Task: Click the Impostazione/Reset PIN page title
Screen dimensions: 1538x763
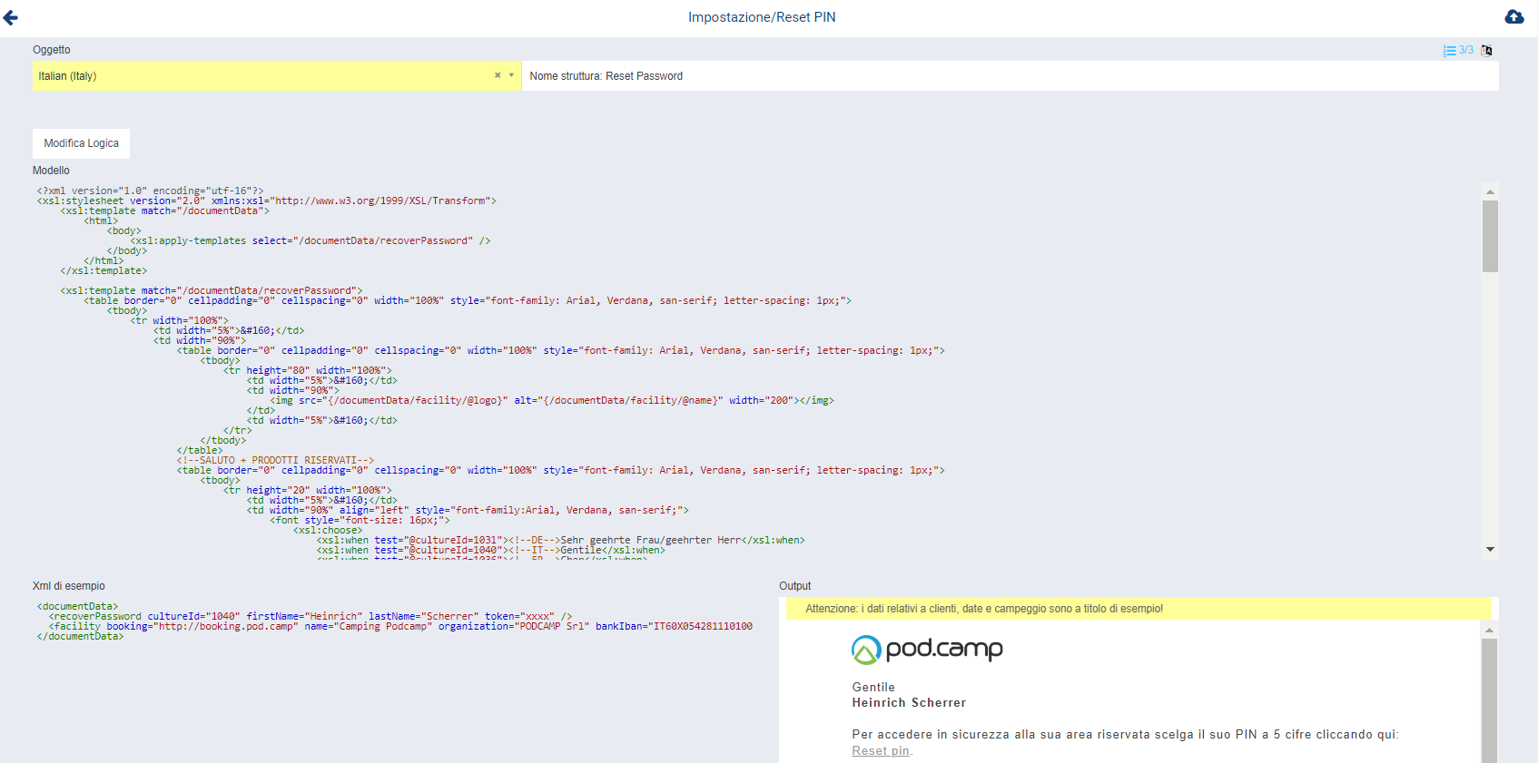Action: point(762,17)
